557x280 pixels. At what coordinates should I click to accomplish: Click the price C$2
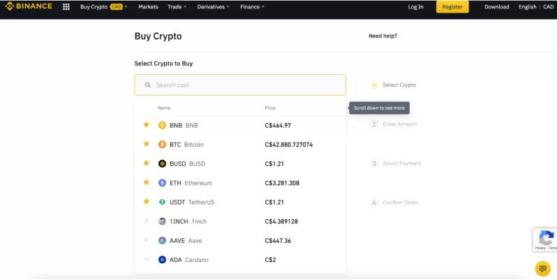[x=270, y=260]
